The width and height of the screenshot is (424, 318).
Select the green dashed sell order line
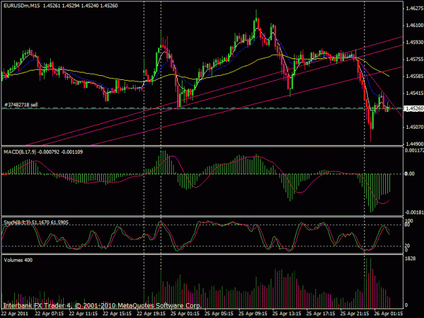point(202,108)
